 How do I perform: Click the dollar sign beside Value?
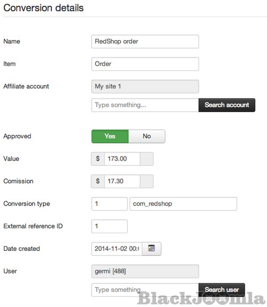[x=98, y=159]
